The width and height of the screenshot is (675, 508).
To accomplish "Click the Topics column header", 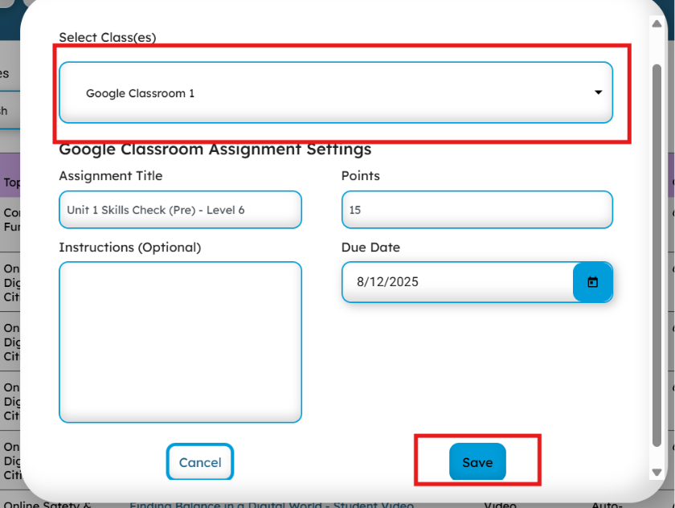I will 11,182.
